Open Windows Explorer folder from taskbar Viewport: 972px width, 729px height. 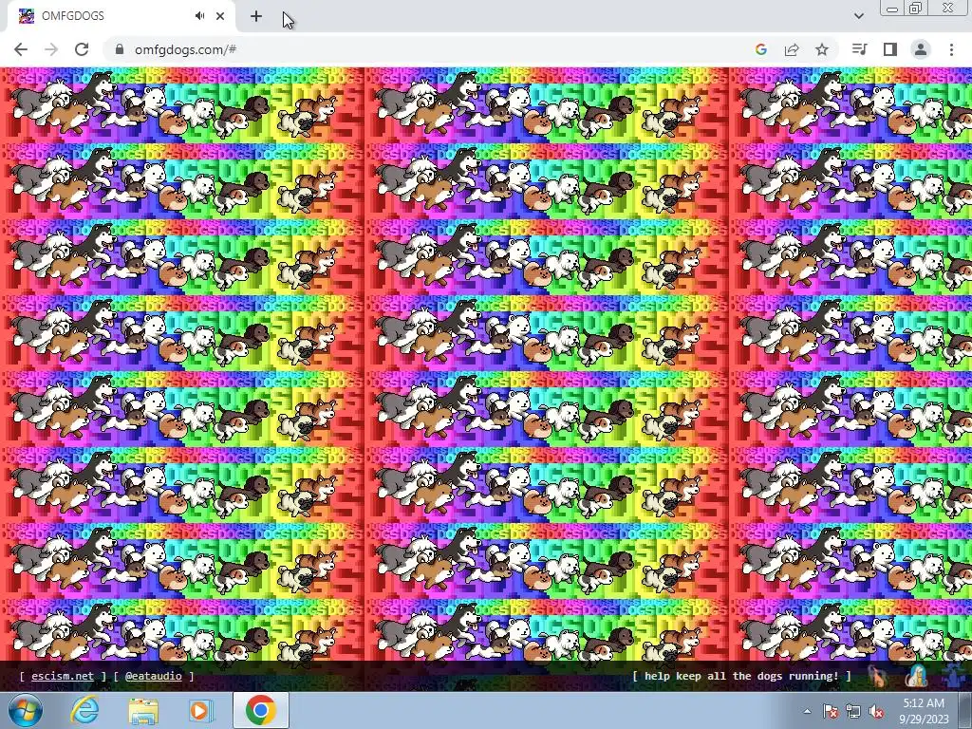point(143,710)
